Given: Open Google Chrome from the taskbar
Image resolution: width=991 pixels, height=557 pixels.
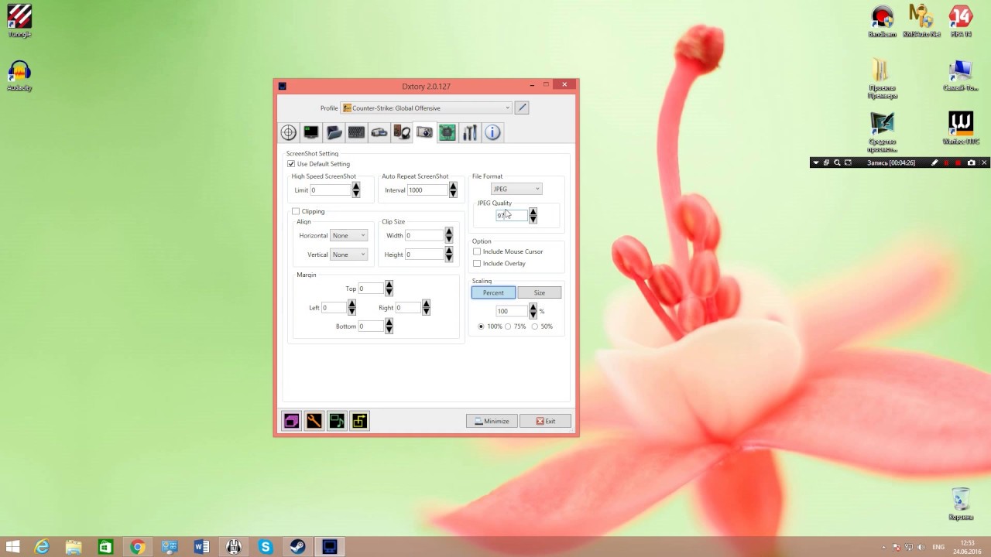Looking at the screenshot, I should [138, 547].
